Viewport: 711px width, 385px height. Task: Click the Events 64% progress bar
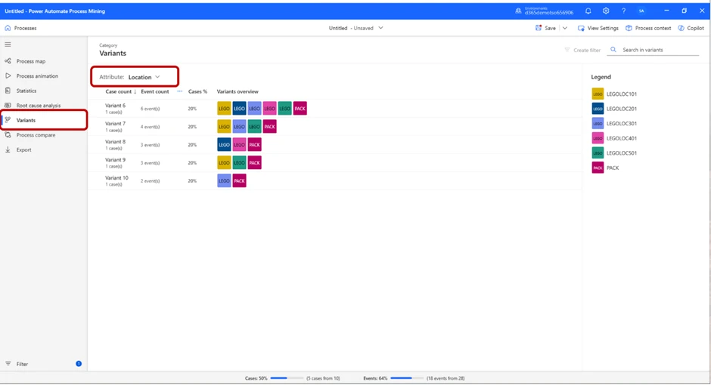tap(407, 378)
